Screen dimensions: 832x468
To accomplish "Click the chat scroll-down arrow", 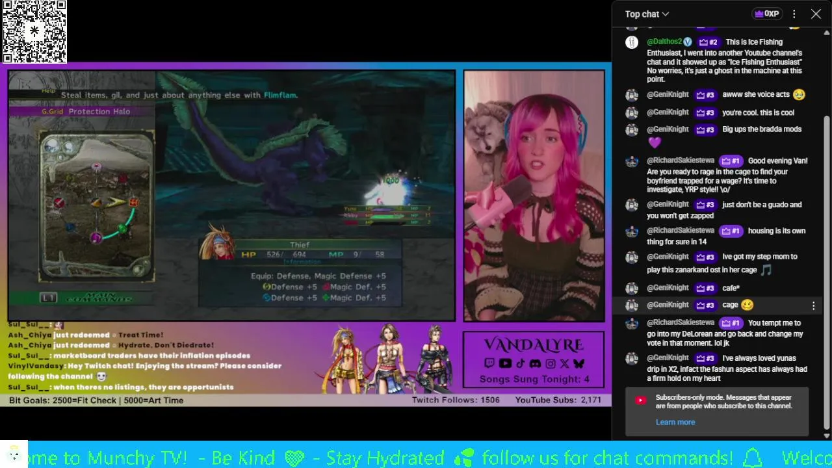I will point(827,435).
